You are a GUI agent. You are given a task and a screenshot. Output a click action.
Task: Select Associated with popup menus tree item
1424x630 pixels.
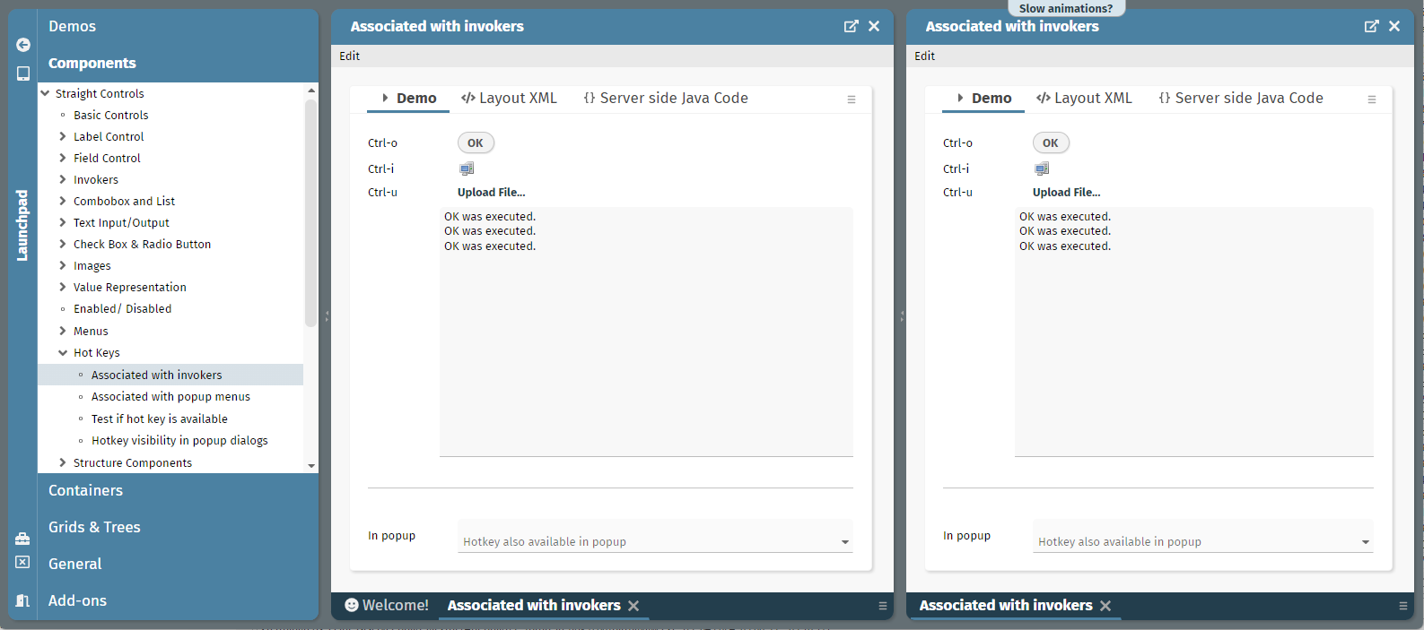click(170, 397)
